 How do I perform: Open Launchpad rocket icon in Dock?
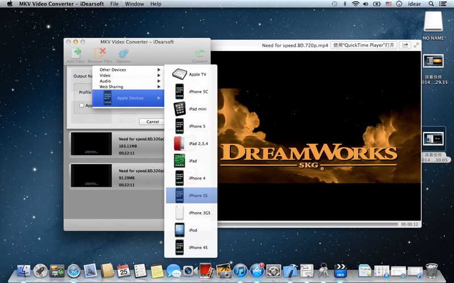pos(40,271)
